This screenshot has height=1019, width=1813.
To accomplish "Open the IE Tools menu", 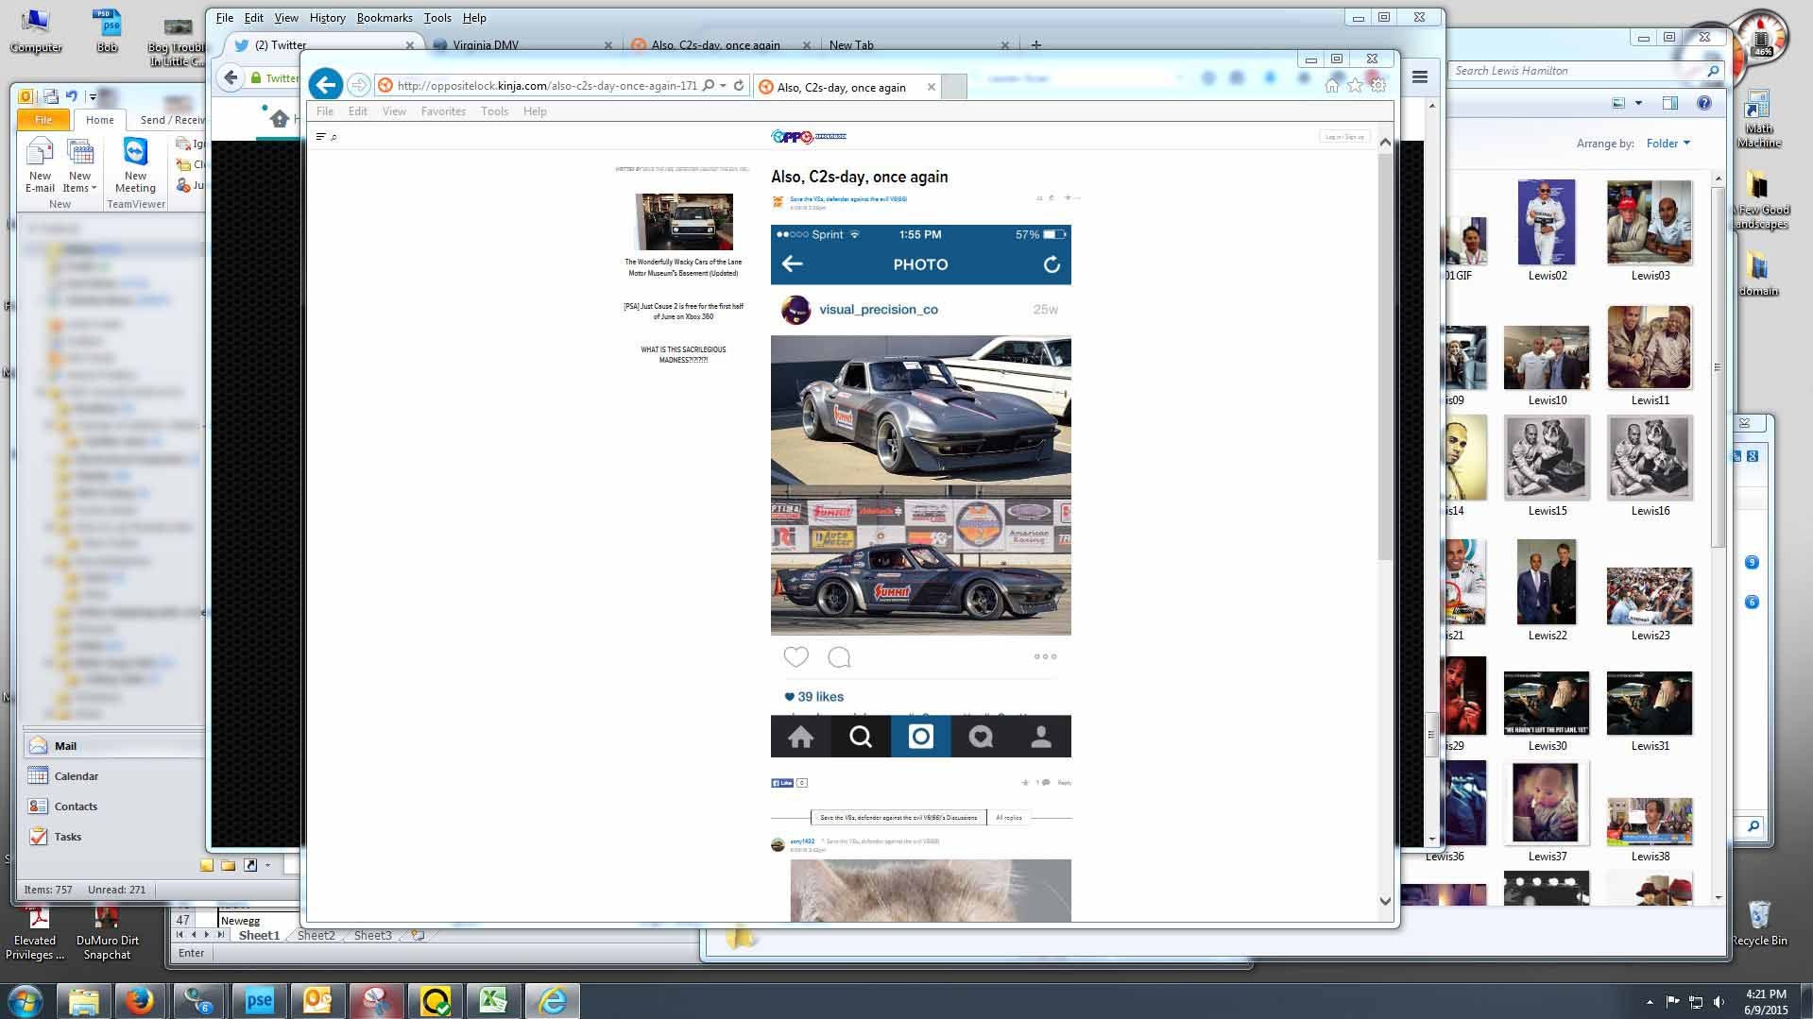I will 494,111.
